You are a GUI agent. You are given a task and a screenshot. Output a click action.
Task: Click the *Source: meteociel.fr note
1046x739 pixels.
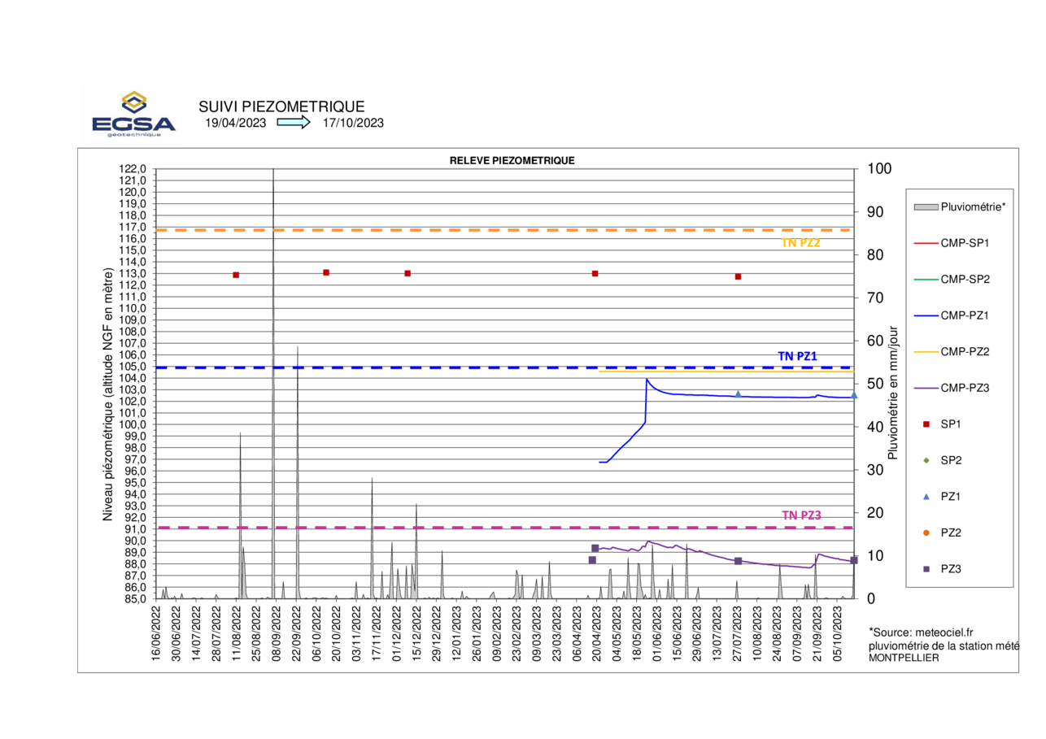pos(922,632)
